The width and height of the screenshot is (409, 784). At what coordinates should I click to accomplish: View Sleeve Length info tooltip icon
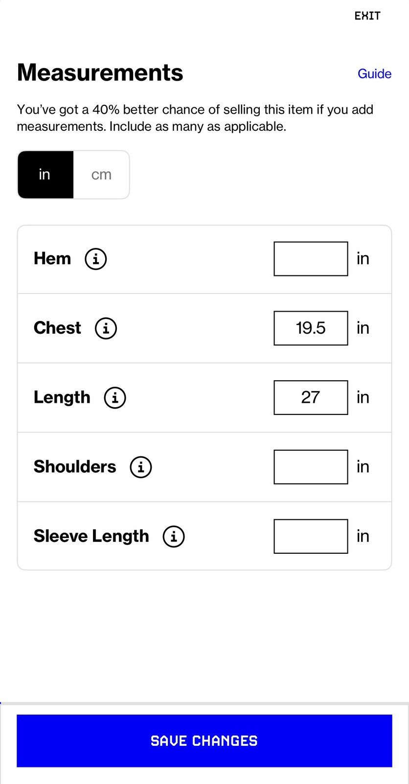coord(174,537)
